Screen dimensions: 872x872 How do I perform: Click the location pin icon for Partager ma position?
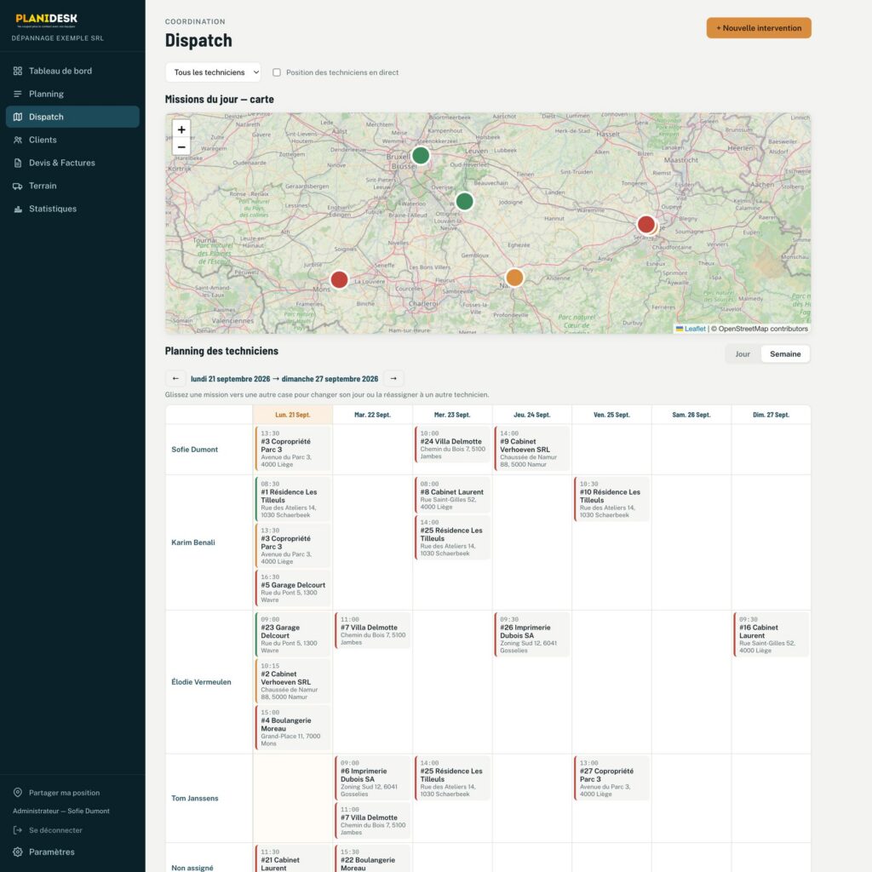tap(18, 793)
